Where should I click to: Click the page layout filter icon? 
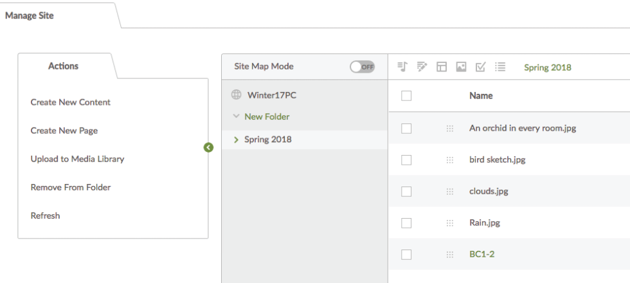[442, 67]
